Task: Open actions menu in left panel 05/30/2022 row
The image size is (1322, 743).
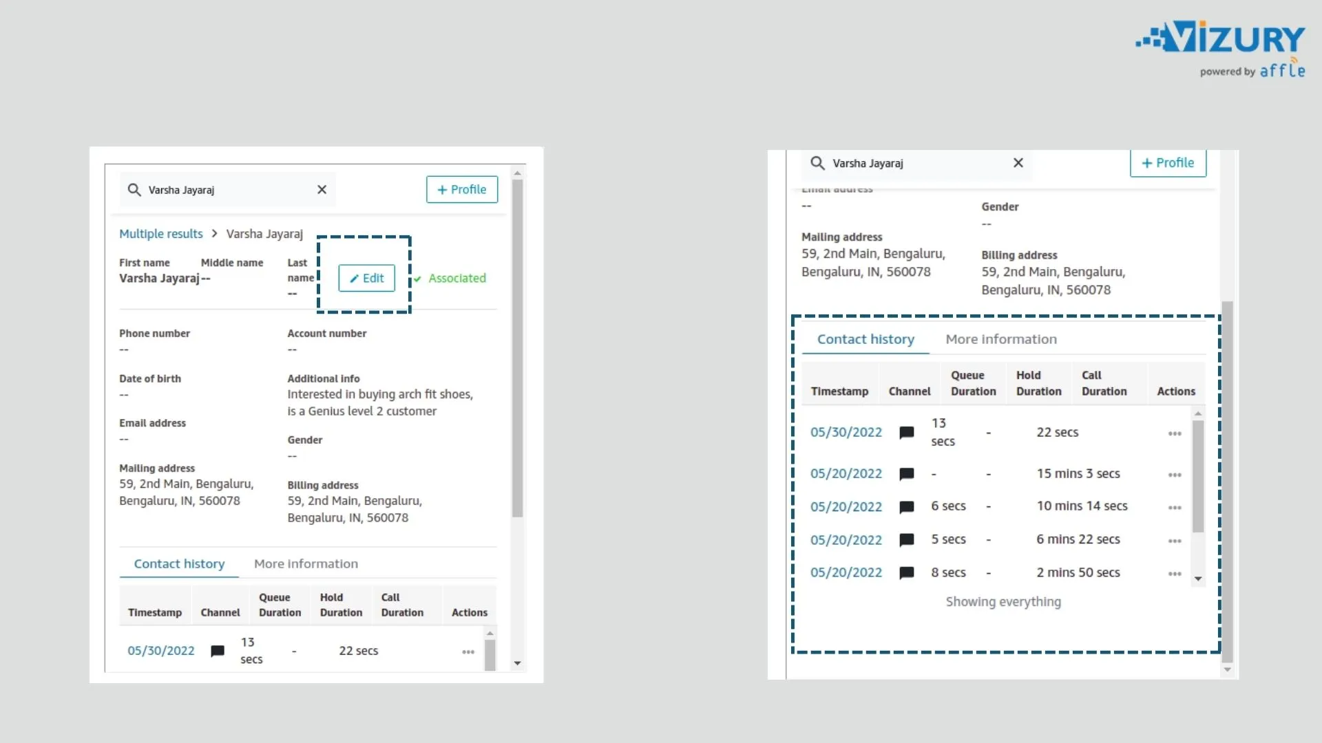Action: [x=468, y=652]
